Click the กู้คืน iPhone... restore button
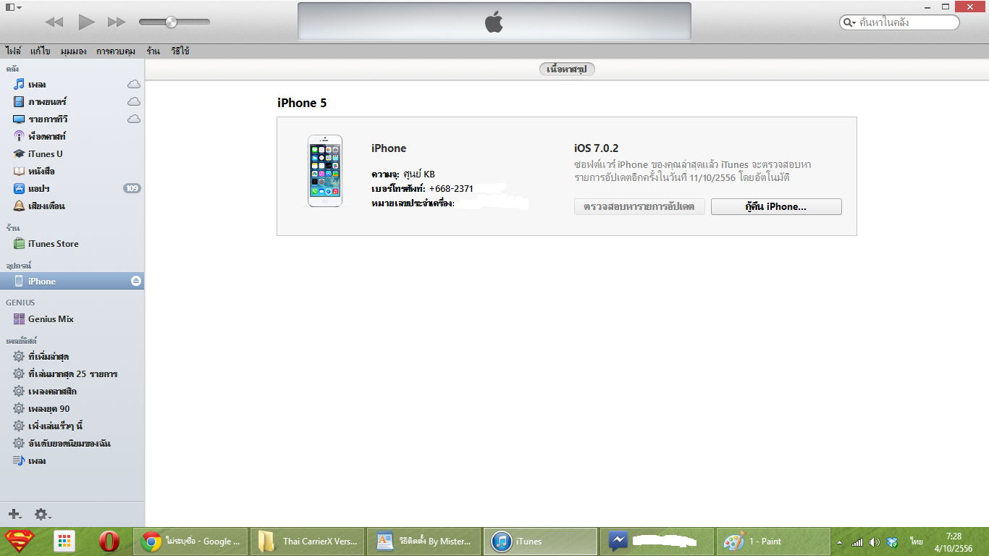The image size is (989, 556). [x=776, y=207]
